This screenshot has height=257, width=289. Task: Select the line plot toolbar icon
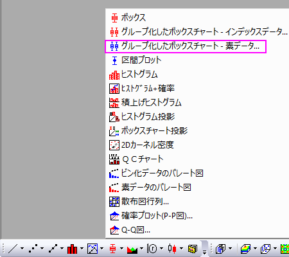point(13,249)
